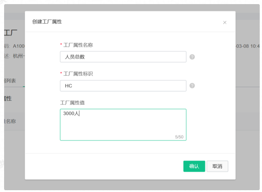Click the 创建工厂属性 dialog title

[x=47, y=22]
